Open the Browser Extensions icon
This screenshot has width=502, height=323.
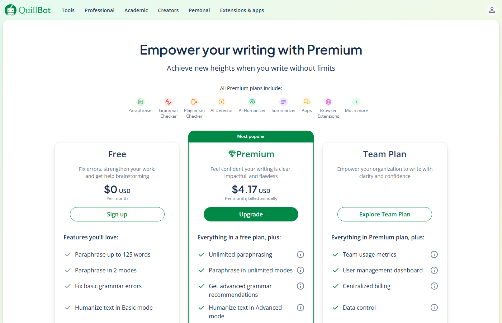pyautogui.click(x=328, y=102)
